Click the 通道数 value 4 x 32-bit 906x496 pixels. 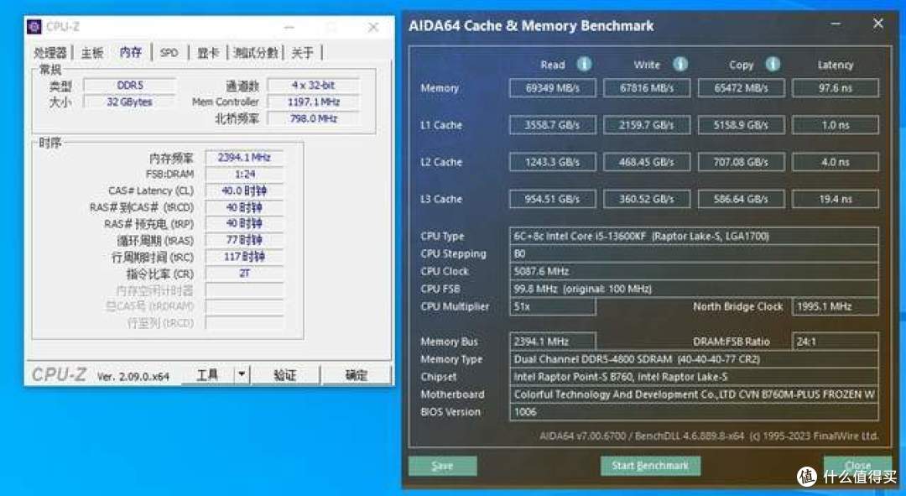(x=313, y=85)
